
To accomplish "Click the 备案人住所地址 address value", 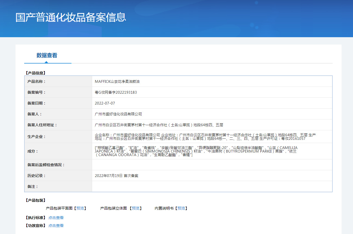I will (159, 125).
